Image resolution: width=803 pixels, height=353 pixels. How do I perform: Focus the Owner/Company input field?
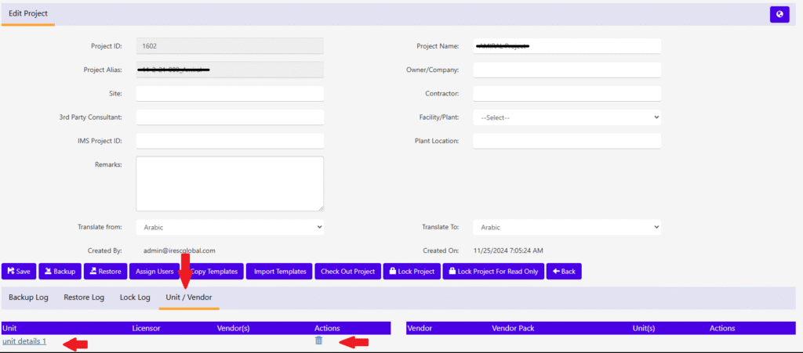(x=567, y=70)
